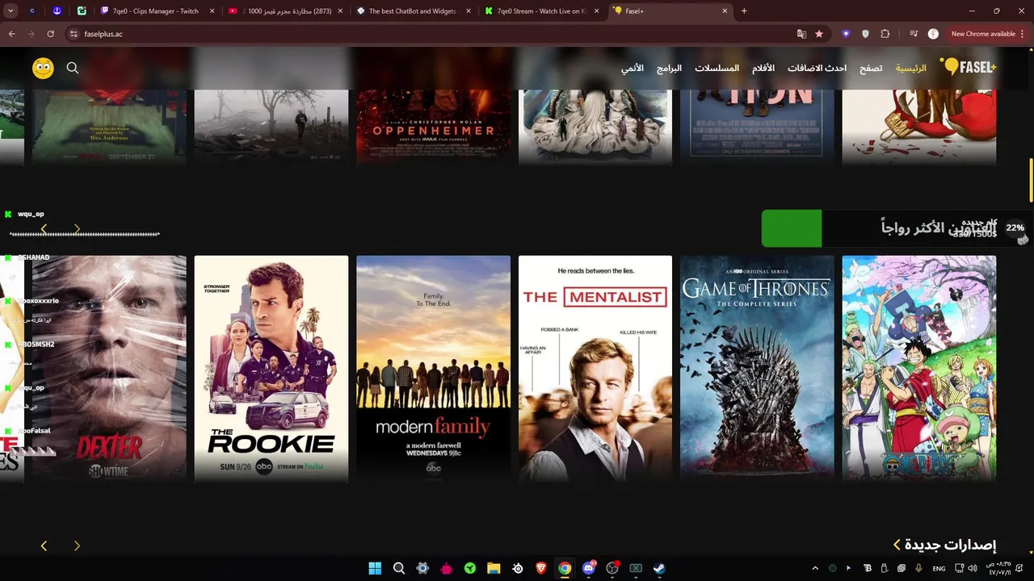Open microphone icon in system tray
This screenshot has width=1034, height=581.
918,568
